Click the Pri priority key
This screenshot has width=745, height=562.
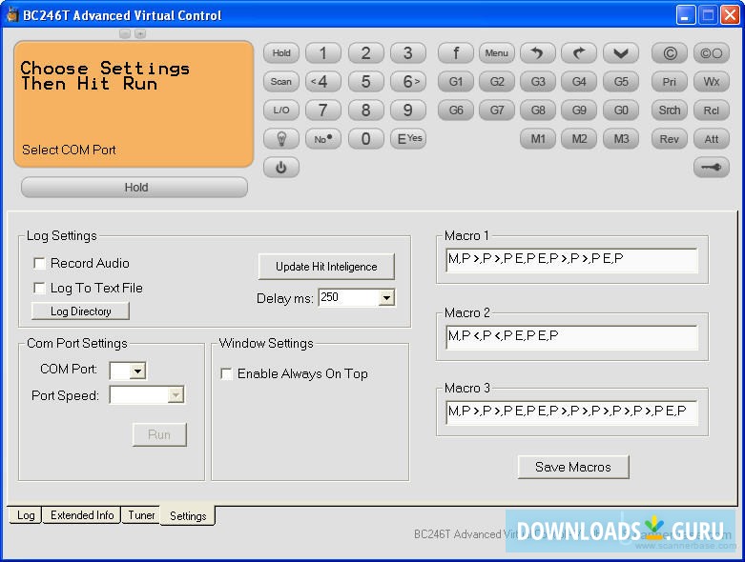(x=670, y=82)
